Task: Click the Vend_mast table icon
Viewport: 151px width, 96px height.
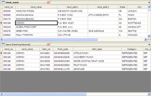Action: (x=3, y=2)
